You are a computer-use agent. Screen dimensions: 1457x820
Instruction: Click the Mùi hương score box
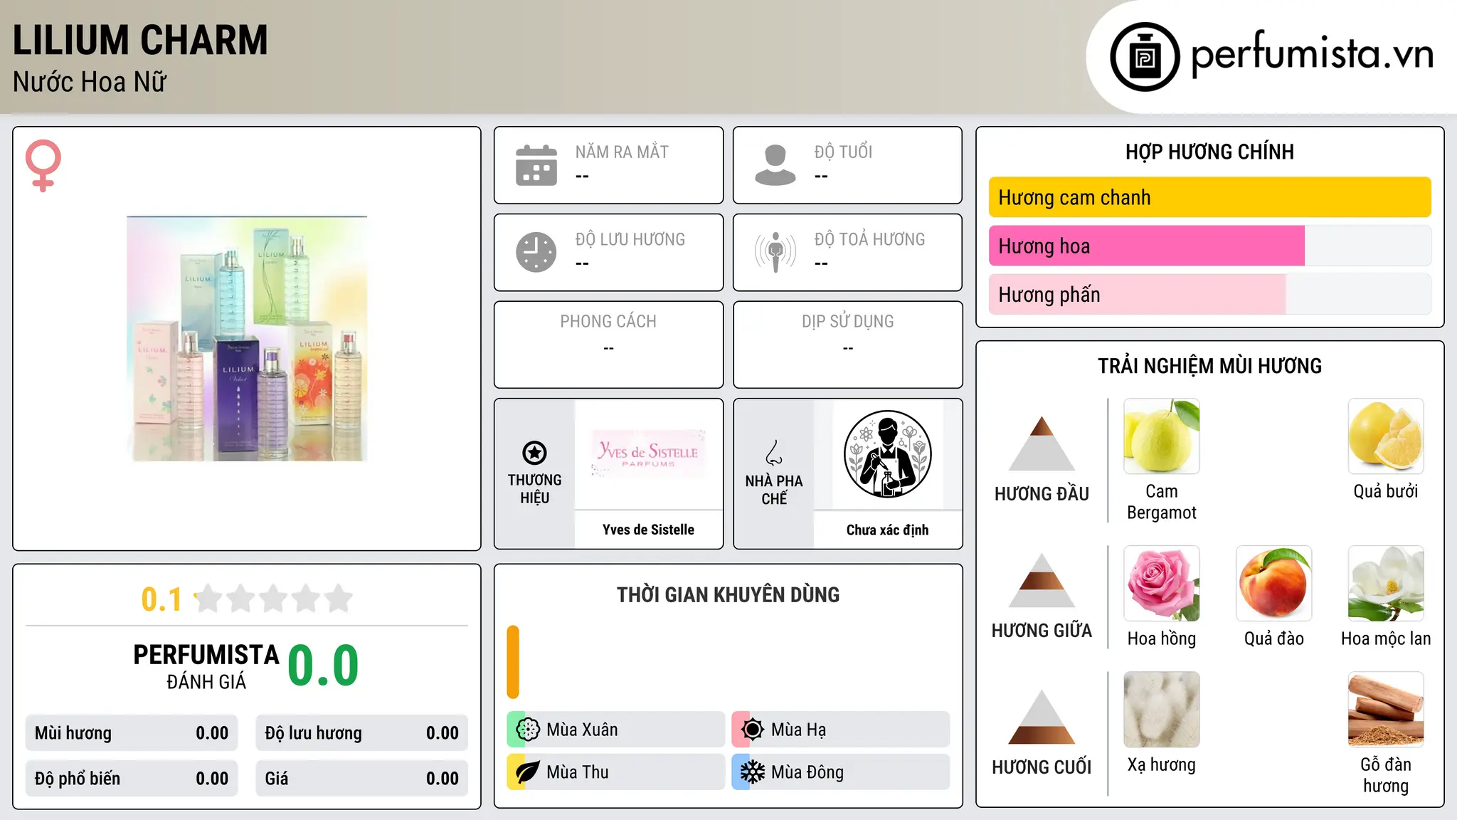tap(132, 733)
